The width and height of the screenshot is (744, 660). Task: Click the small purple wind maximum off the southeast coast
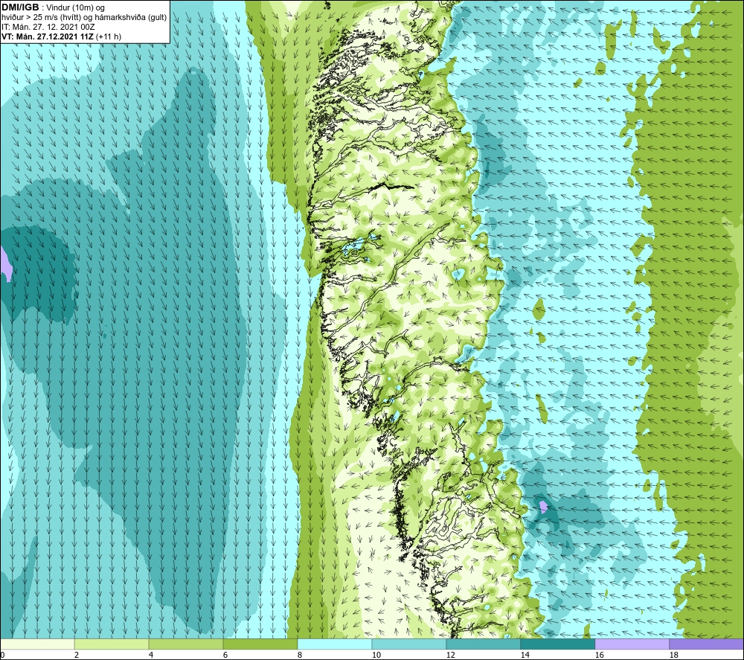[543, 507]
